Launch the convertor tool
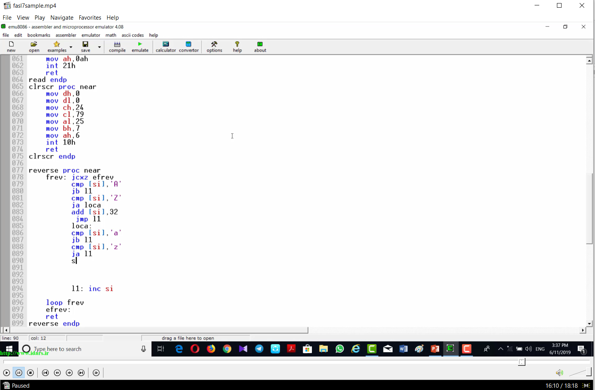The height and width of the screenshot is (390, 595). coord(189,47)
